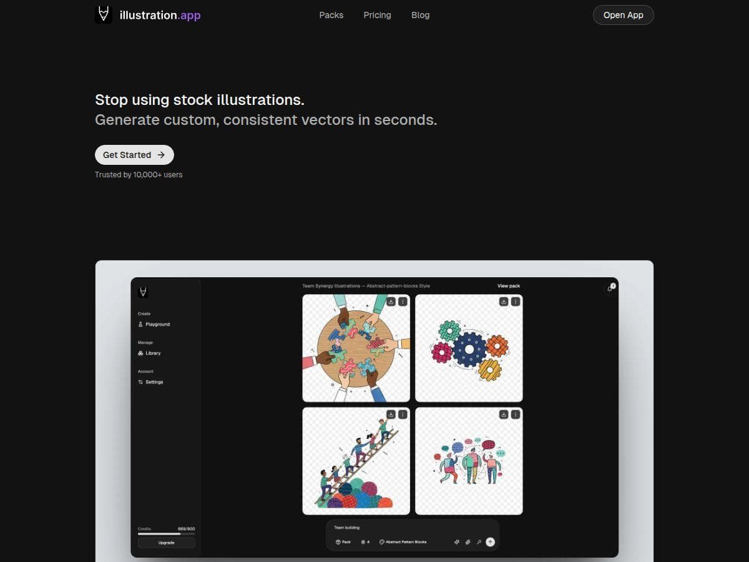Select Packs in the top navigation

pos(331,15)
